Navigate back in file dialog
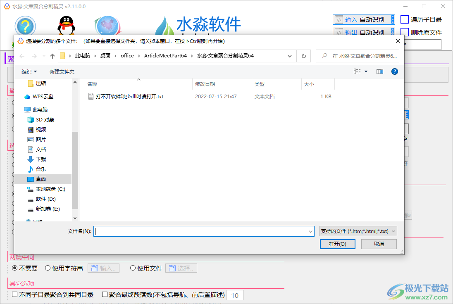The width and height of the screenshot is (453, 304). [22, 56]
